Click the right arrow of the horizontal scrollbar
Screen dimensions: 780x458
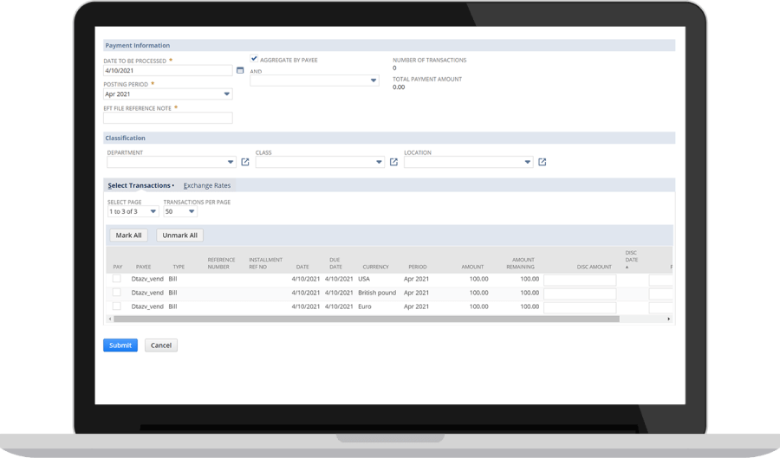point(668,319)
